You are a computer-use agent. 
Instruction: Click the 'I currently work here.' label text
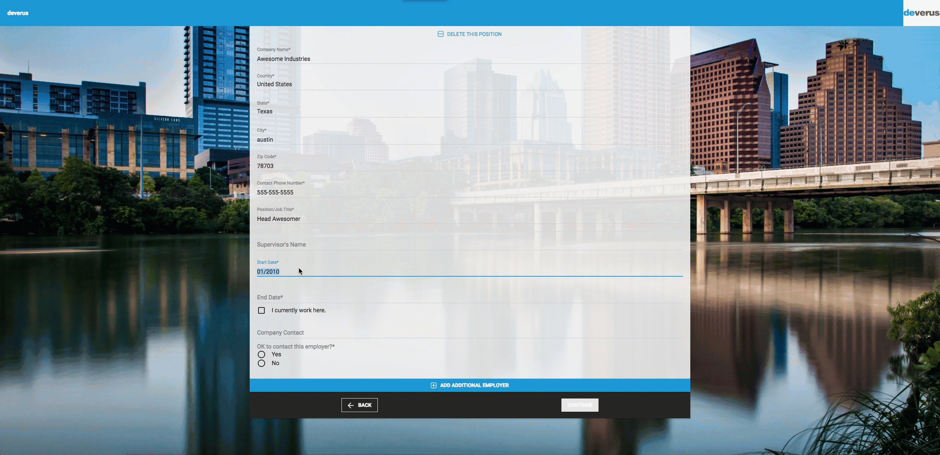(x=299, y=310)
